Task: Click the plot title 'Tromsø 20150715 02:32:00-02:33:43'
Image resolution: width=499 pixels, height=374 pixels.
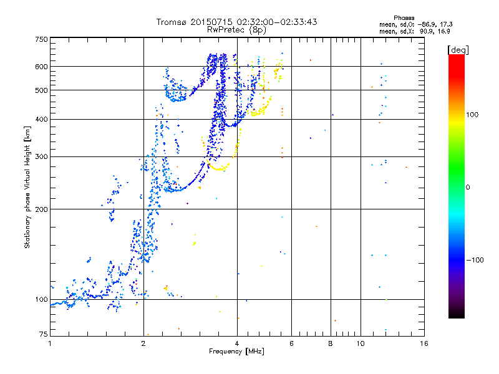Action: click(x=236, y=22)
